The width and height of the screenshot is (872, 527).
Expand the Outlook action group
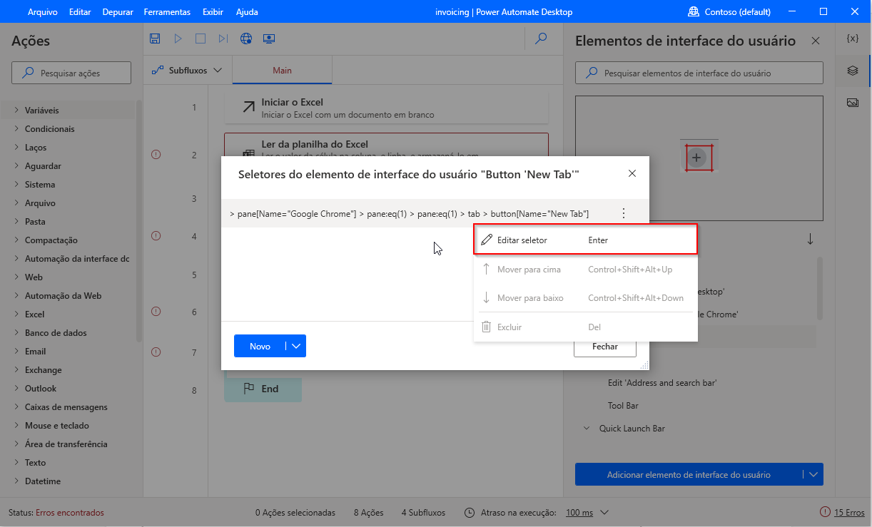(x=16, y=389)
